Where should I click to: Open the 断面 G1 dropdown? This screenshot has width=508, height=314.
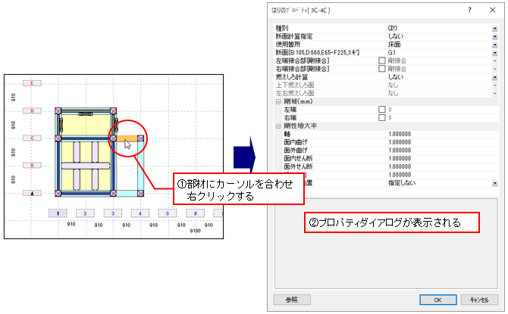494,53
